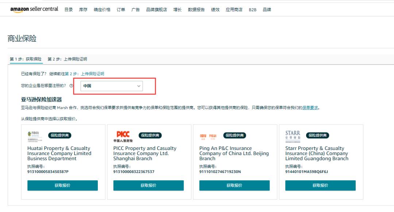Click the Ping An insurance logo
394x212 pixels.
(x=208, y=136)
